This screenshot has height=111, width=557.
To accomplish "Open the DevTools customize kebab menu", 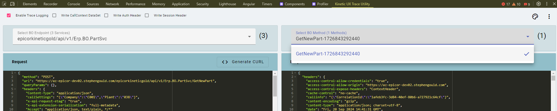I will point(547,4).
